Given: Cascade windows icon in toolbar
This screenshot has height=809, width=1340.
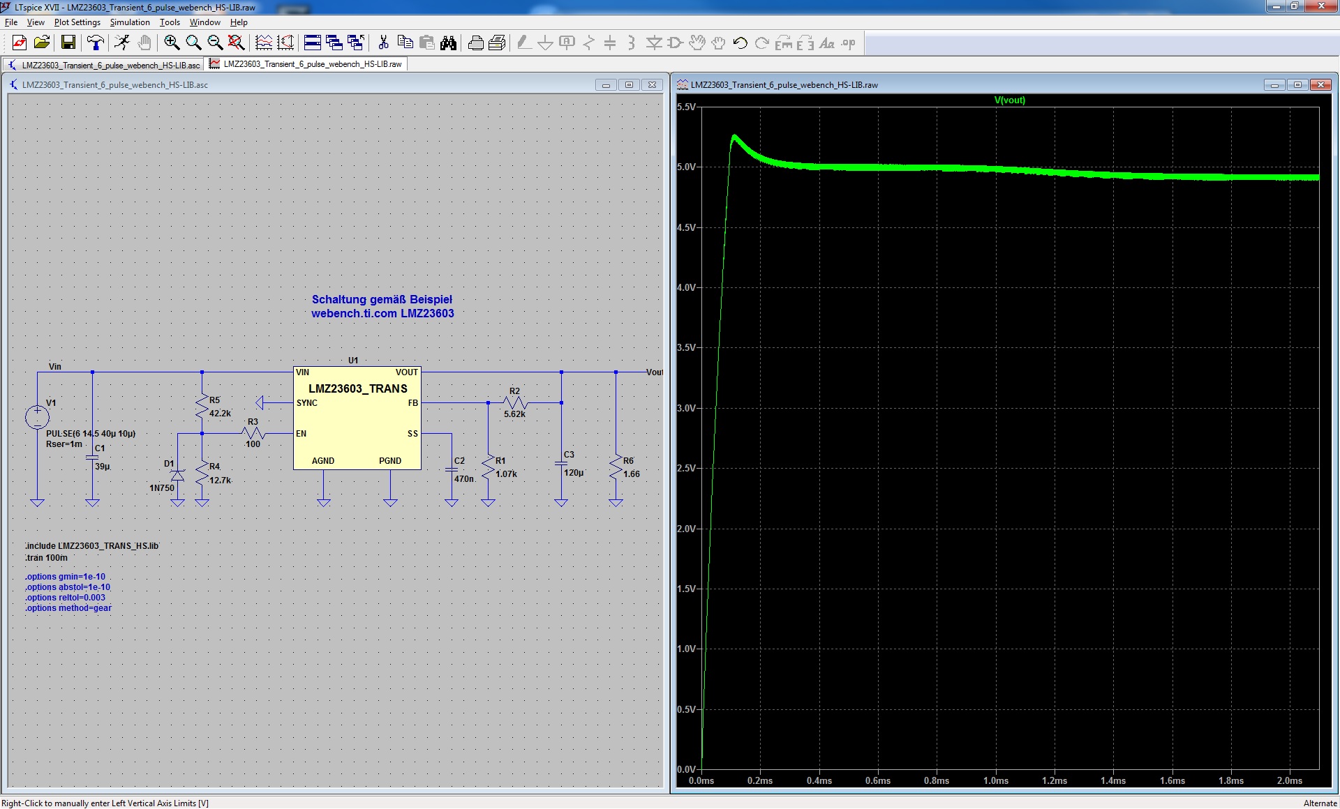Looking at the screenshot, I should point(334,43).
